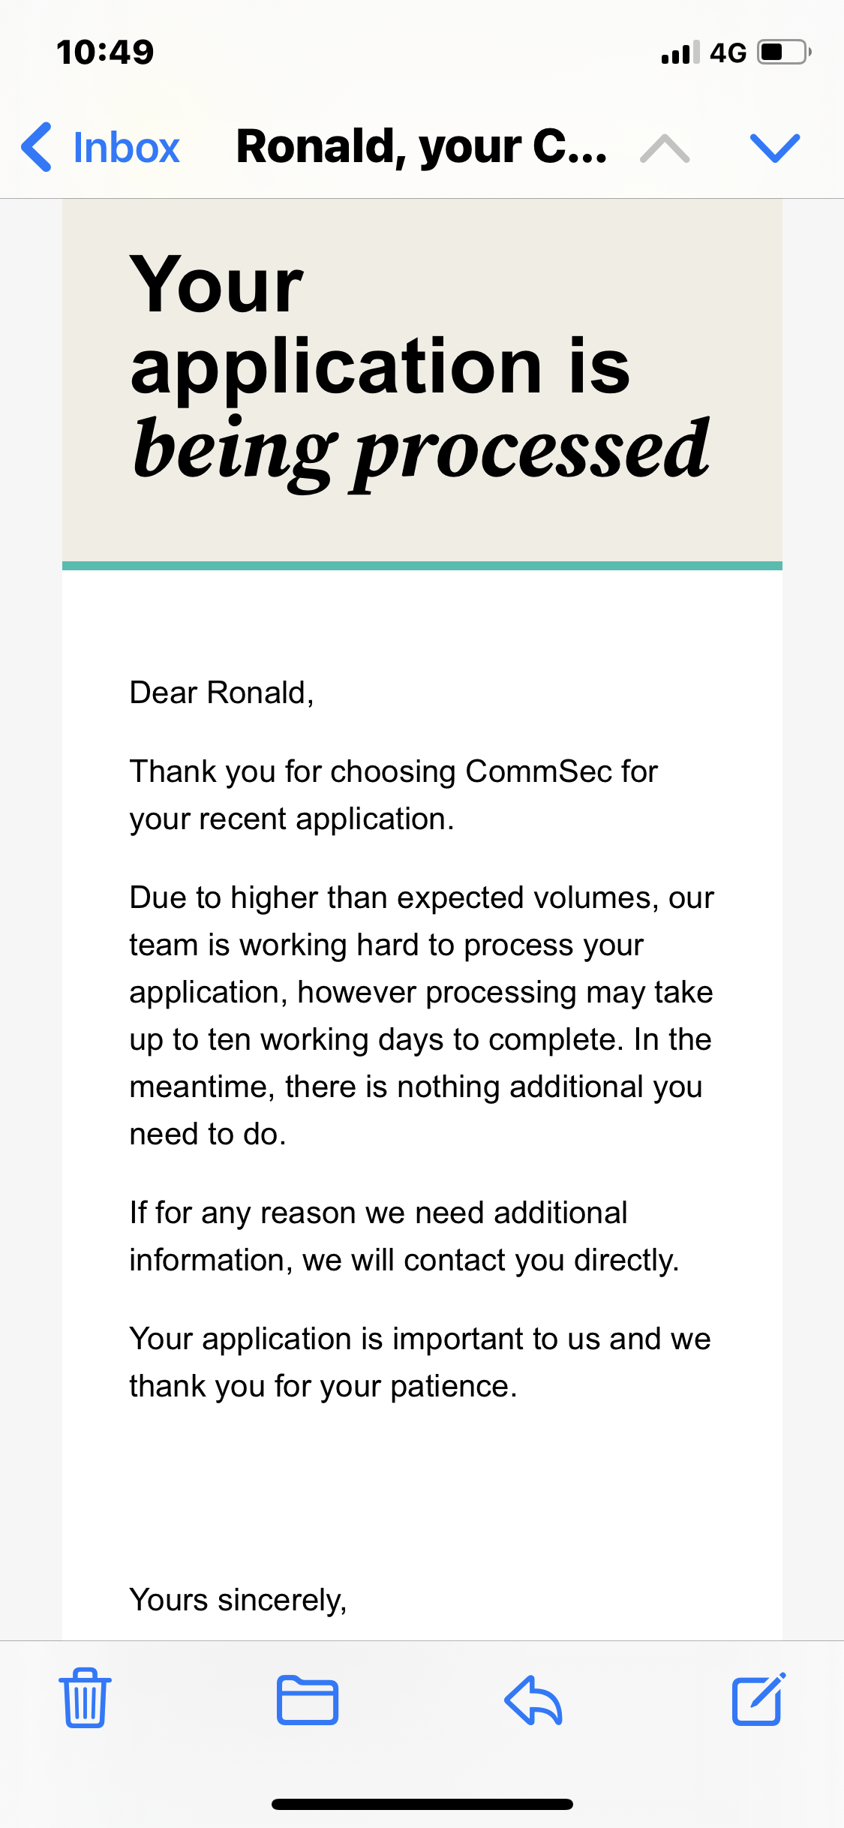Go to previous message with up chevron

[x=665, y=148]
